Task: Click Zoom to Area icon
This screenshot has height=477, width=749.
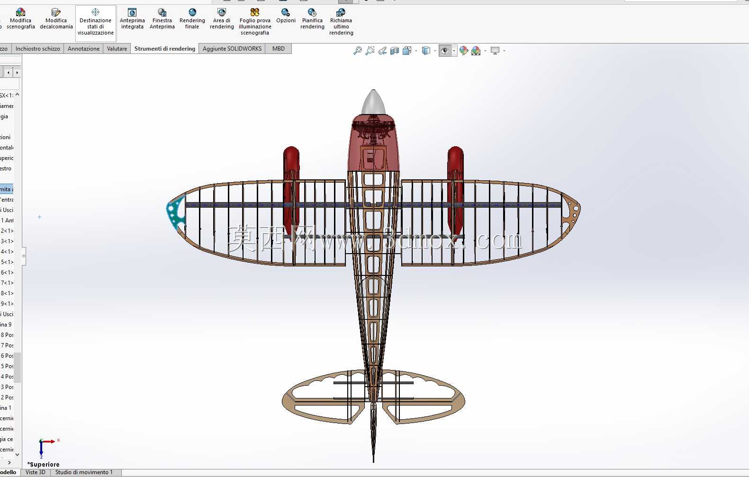Action: [370, 51]
